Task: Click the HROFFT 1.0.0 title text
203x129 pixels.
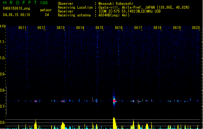Action: (25, 3)
